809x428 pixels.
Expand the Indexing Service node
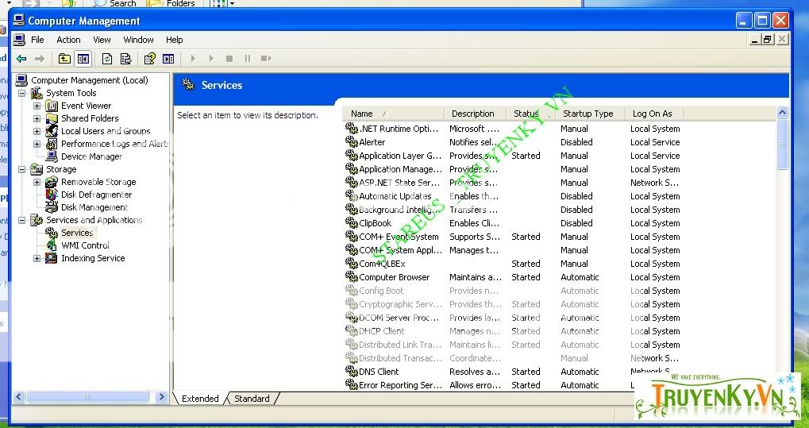(x=37, y=258)
